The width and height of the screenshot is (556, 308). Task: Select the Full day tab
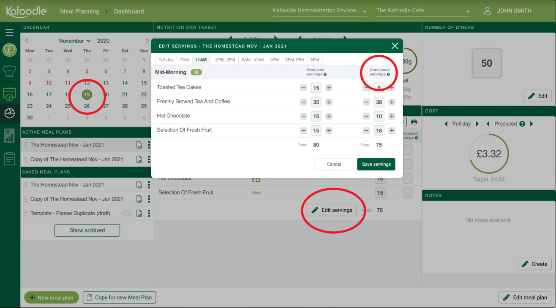(166, 60)
